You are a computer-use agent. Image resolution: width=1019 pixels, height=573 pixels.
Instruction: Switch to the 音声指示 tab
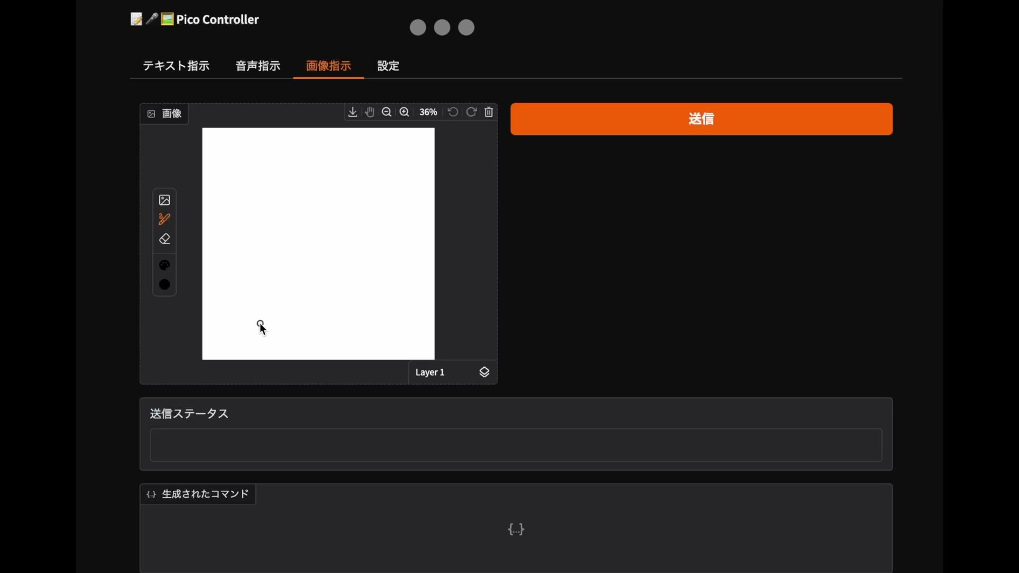coord(258,66)
